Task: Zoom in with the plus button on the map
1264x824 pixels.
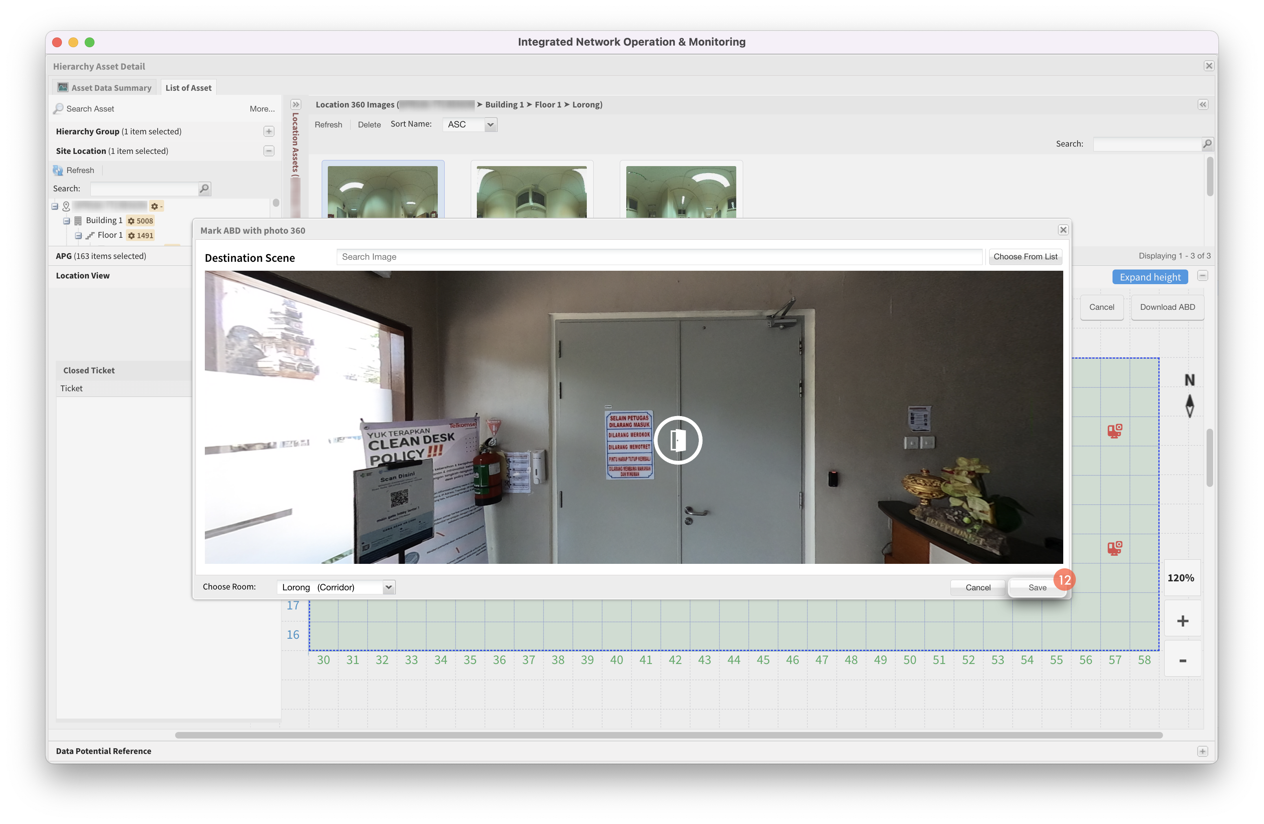Action: 1182,621
